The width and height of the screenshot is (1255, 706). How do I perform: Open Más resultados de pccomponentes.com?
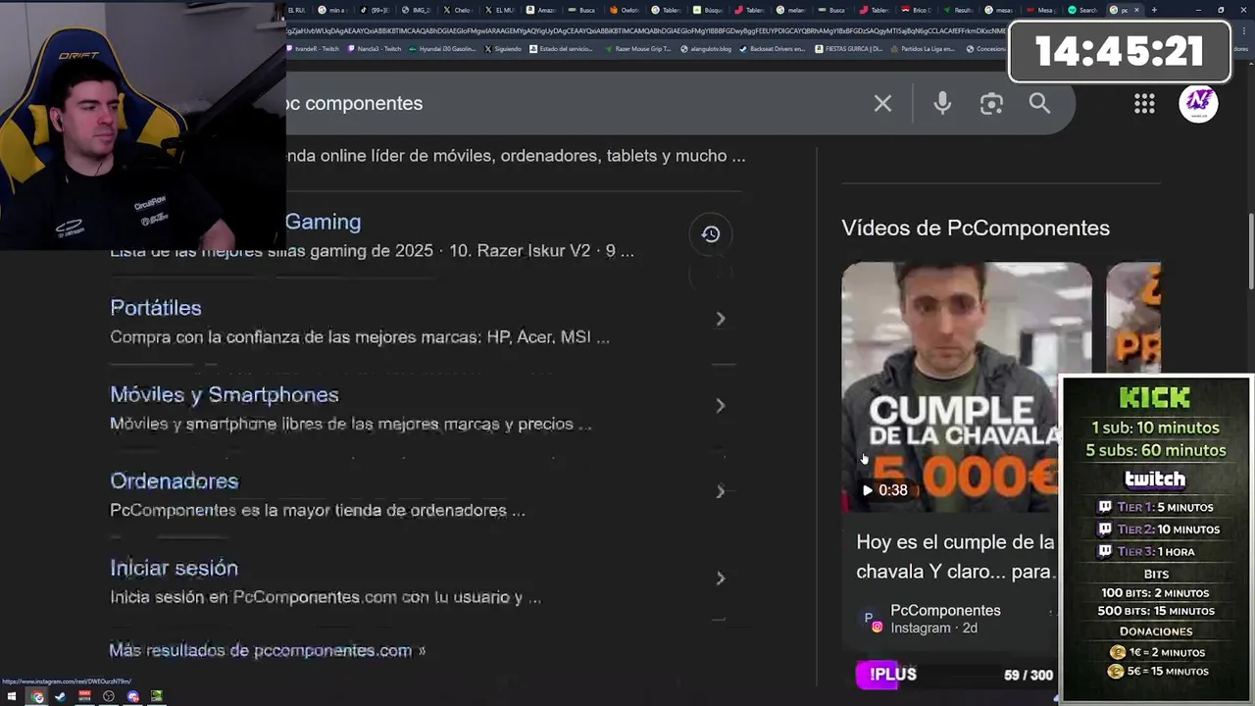tap(267, 650)
